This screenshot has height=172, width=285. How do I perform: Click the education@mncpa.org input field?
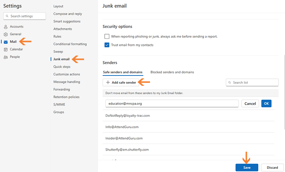[x=172, y=104]
